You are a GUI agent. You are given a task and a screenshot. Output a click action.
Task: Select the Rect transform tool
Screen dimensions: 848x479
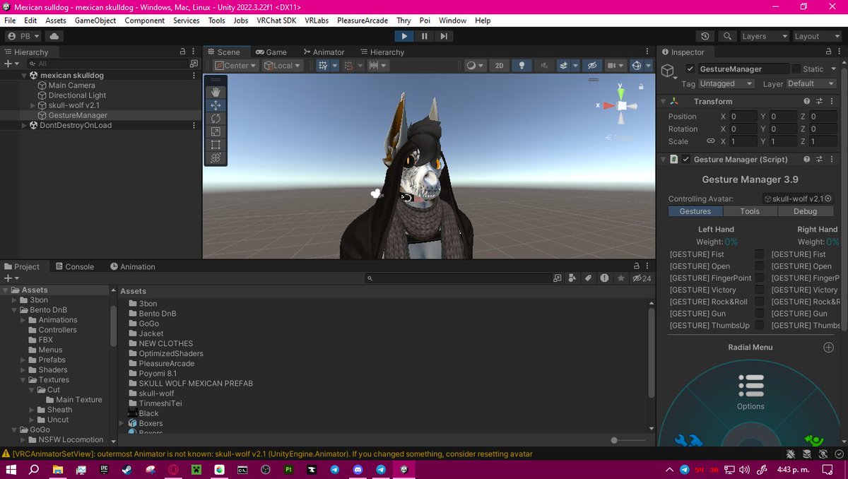pyautogui.click(x=216, y=145)
